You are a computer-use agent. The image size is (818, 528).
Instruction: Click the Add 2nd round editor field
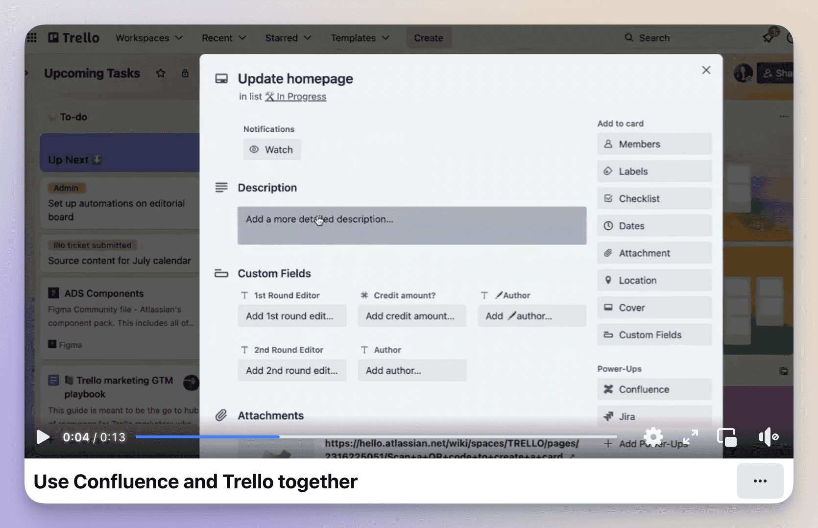click(292, 370)
